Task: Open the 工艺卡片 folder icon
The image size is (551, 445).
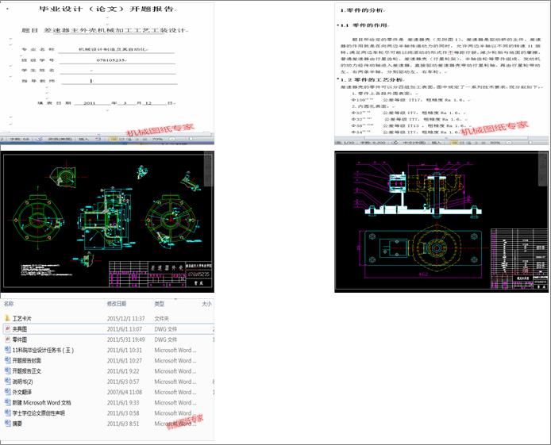Action: tap(7, 318)
